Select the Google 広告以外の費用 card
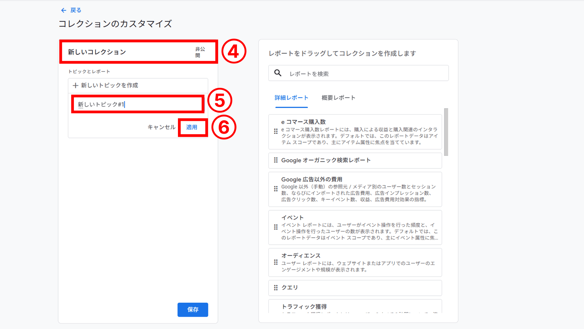Viewport: 584px width, 329px height. (x=355, y=189)
